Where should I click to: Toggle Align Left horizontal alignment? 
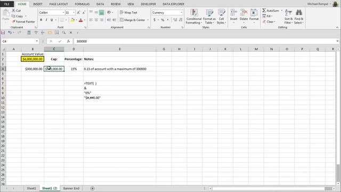tap(91, 20)
